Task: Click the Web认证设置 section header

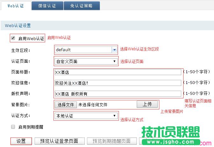Action: coord(18,25)
